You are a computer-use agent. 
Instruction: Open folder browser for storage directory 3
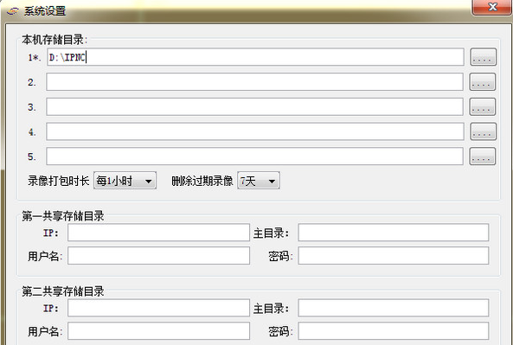(x=483, y=106)
